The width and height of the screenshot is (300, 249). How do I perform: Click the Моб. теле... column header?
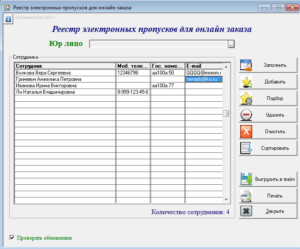point(133,66)
